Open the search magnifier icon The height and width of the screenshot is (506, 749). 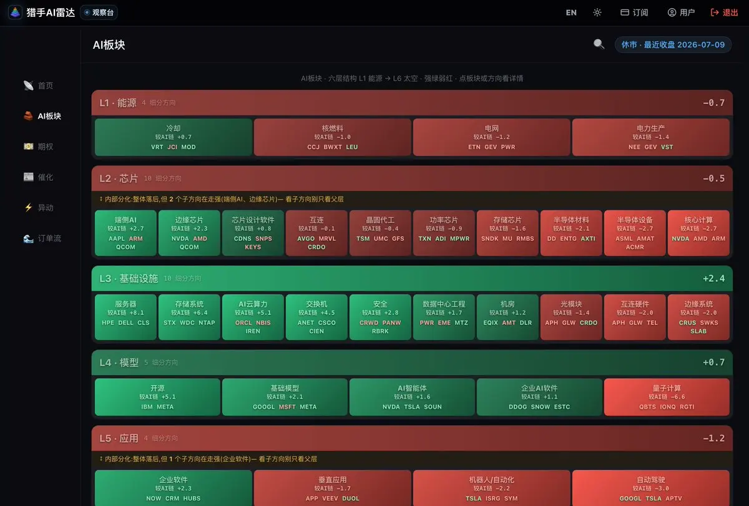point(599,44)
